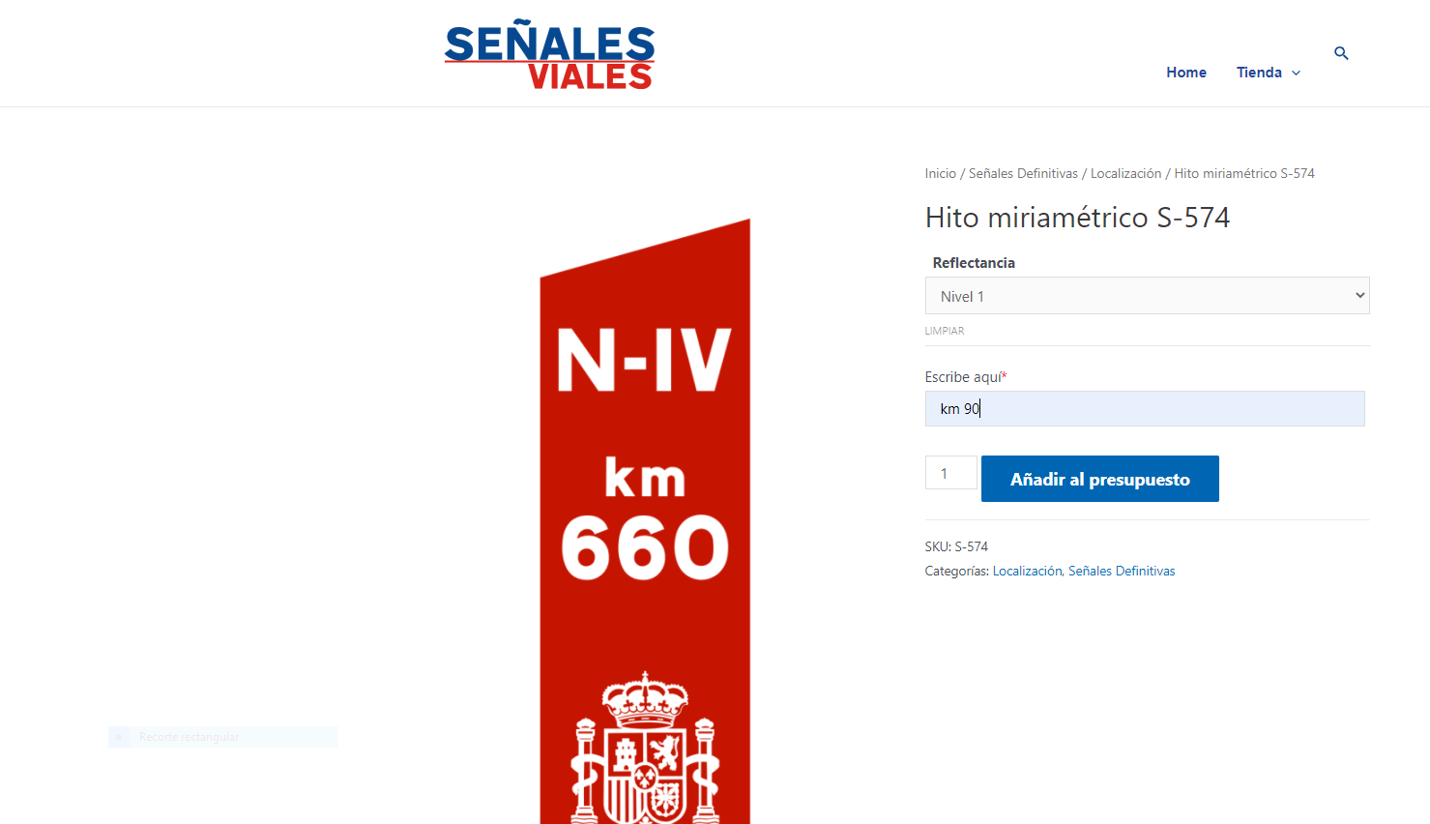Click the Reflectancia field label
1430x824 pixels.
(974, 263)
